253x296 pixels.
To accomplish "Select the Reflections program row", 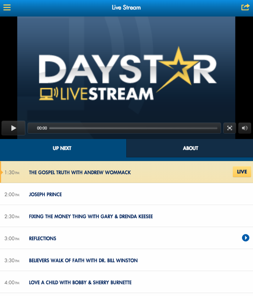I will [126, 238].
